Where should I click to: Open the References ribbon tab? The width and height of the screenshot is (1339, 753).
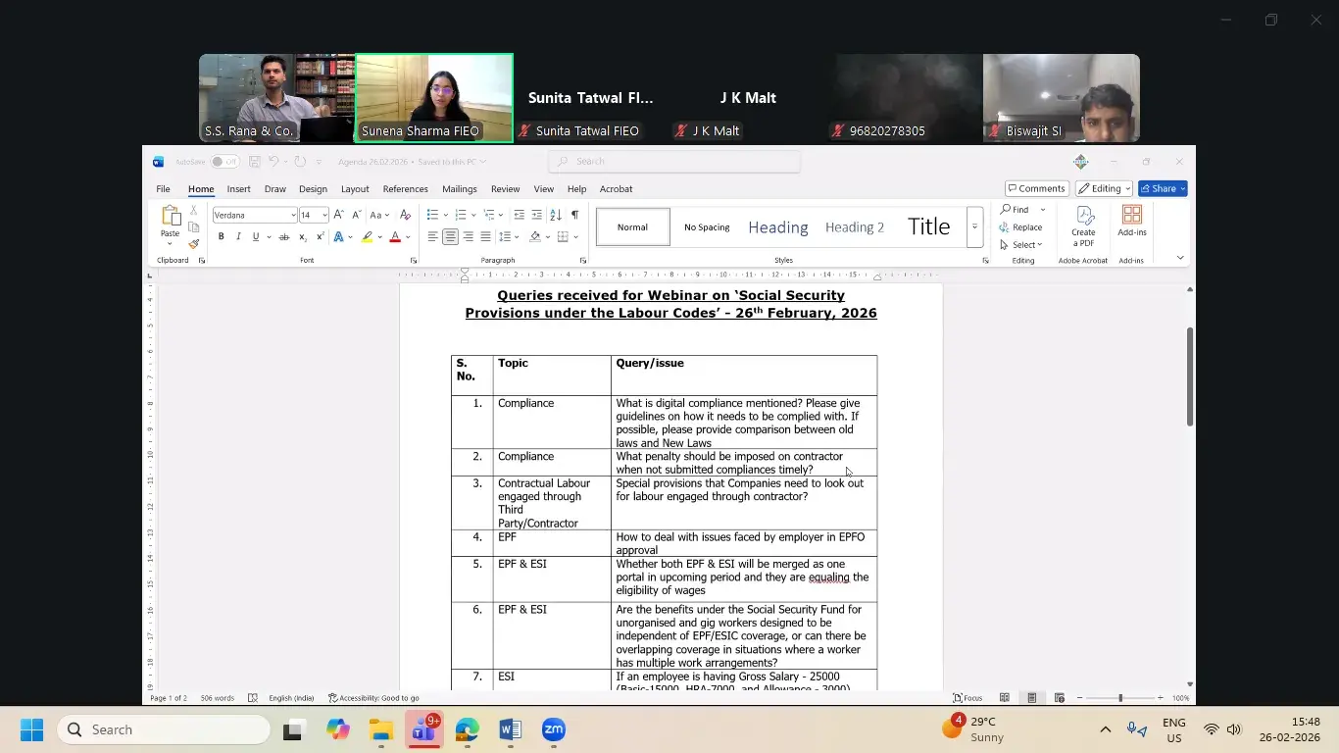pos(405,189)
